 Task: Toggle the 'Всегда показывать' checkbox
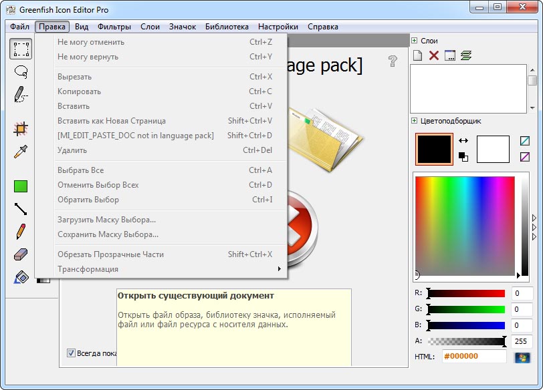[72, 353]
